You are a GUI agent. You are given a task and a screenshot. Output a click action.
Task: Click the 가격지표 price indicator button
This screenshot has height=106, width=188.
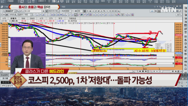13,15
